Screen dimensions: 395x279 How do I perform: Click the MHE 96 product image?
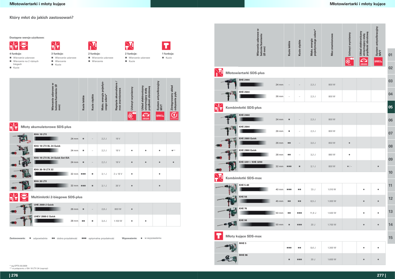[226, 259]
